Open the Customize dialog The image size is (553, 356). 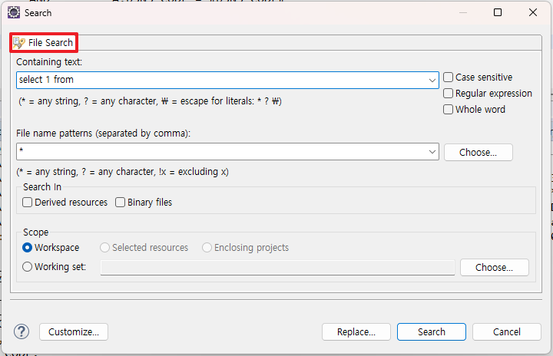click(x=74, y=331)
